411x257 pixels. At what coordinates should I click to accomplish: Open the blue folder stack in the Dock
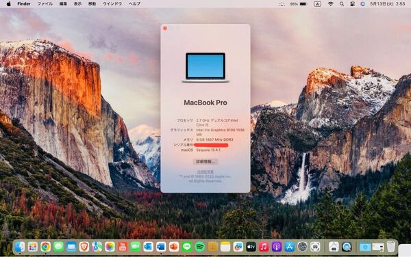click(x=365, y=247)
